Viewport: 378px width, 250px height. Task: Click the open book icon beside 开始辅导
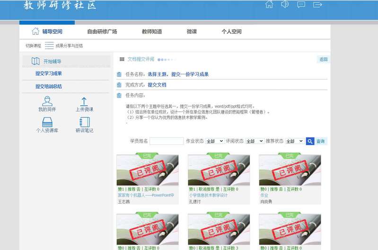pos(35,61)
